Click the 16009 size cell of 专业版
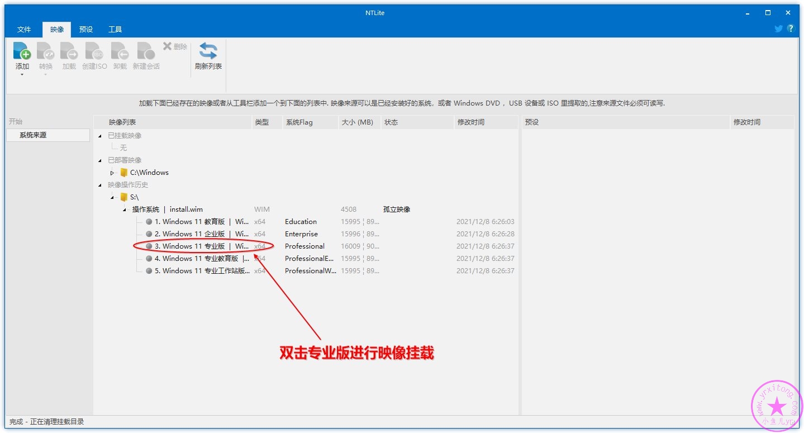The height and width of the screenshot is (433, 804). [x=360, y=246]
